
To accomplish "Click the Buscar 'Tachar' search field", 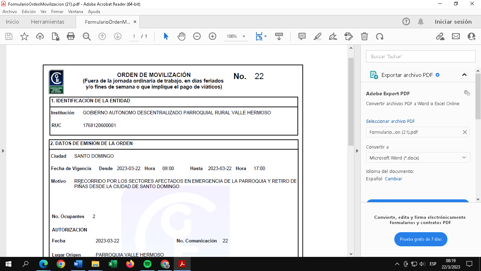I will (x=421, y=56).
